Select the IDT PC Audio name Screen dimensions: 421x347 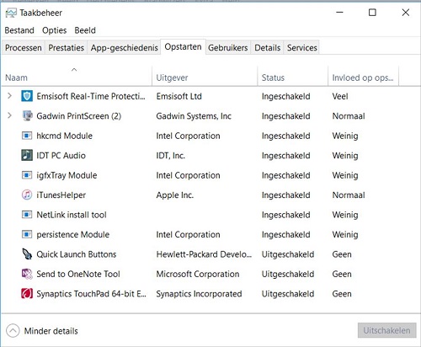coord(61,156)
